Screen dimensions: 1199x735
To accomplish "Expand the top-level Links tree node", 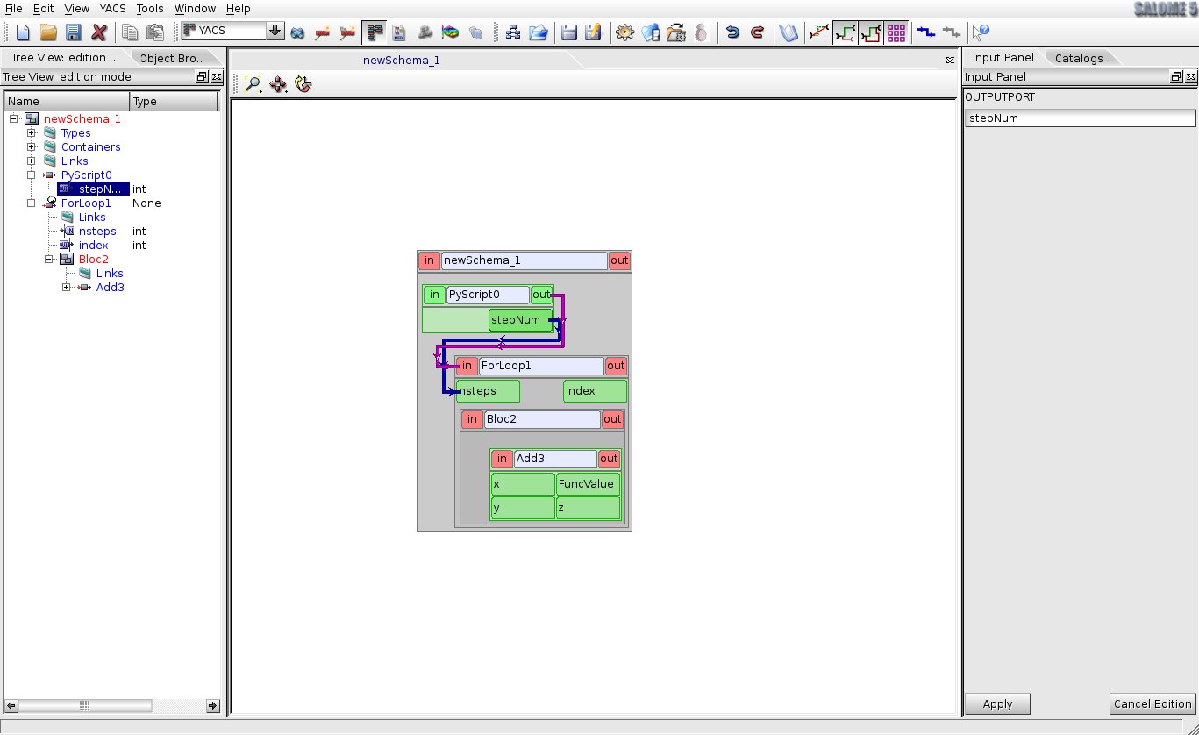I will (x=31, y=161).
